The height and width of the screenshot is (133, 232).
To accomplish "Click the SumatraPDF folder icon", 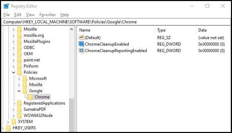I will [19, 109].
